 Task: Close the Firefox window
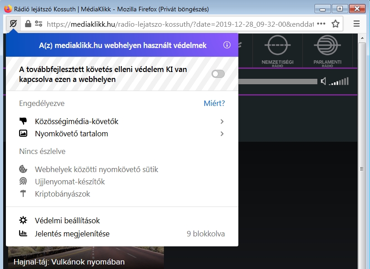357,9
